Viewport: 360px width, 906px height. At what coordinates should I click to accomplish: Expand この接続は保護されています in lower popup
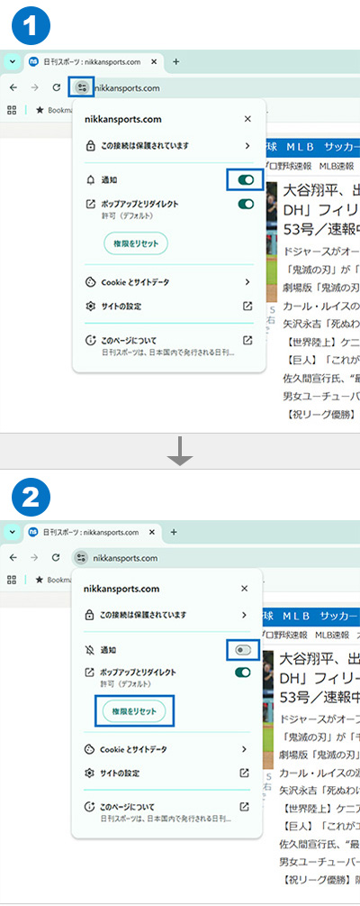[166, 615]
